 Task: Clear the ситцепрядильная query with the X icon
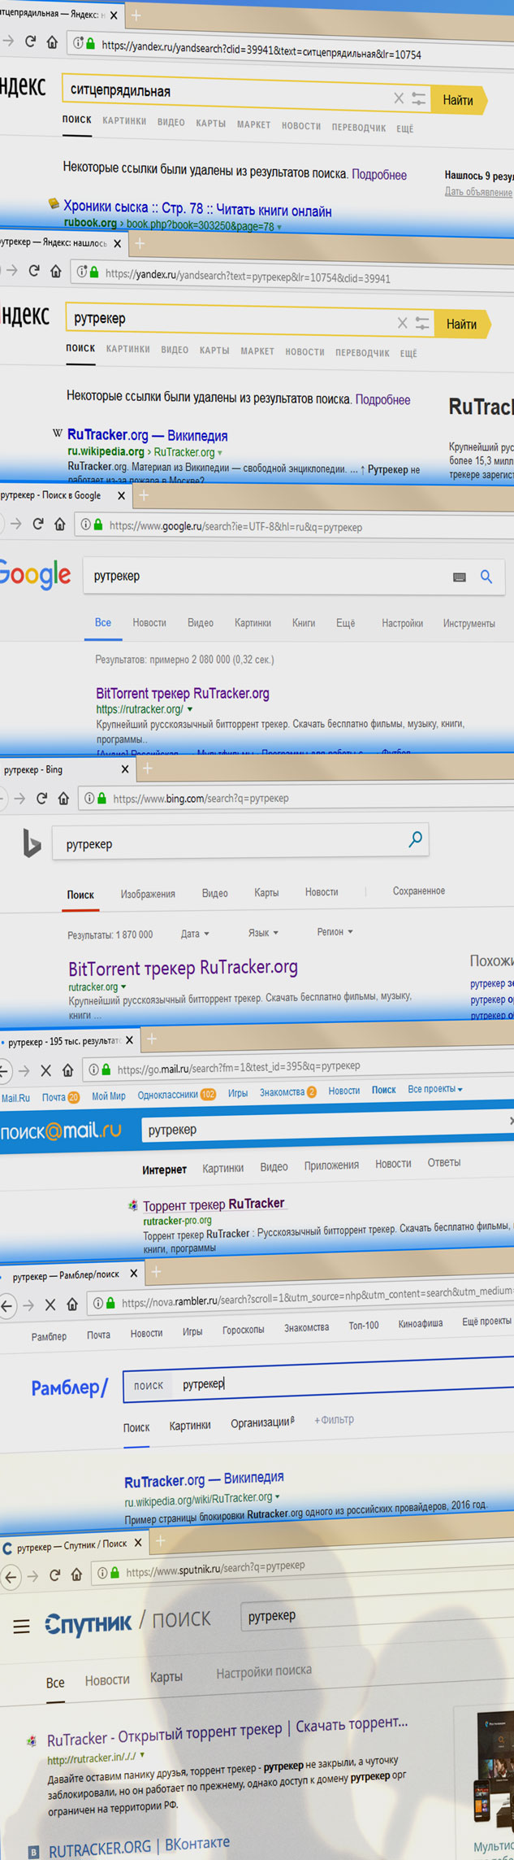[398, 98]
